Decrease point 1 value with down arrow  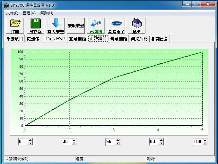pos(30,143)
